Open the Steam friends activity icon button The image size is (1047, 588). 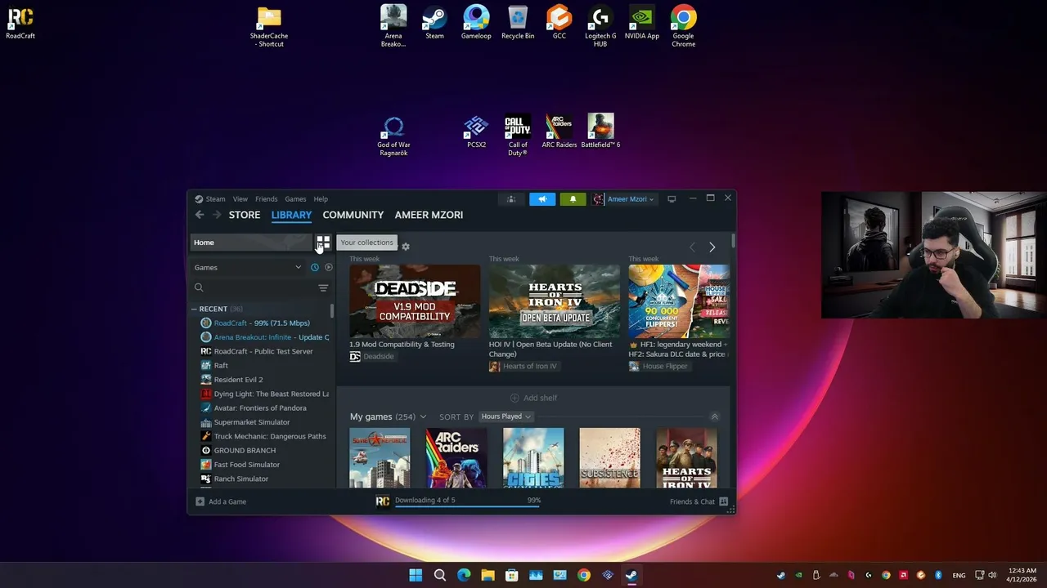[x=511, y=199]
